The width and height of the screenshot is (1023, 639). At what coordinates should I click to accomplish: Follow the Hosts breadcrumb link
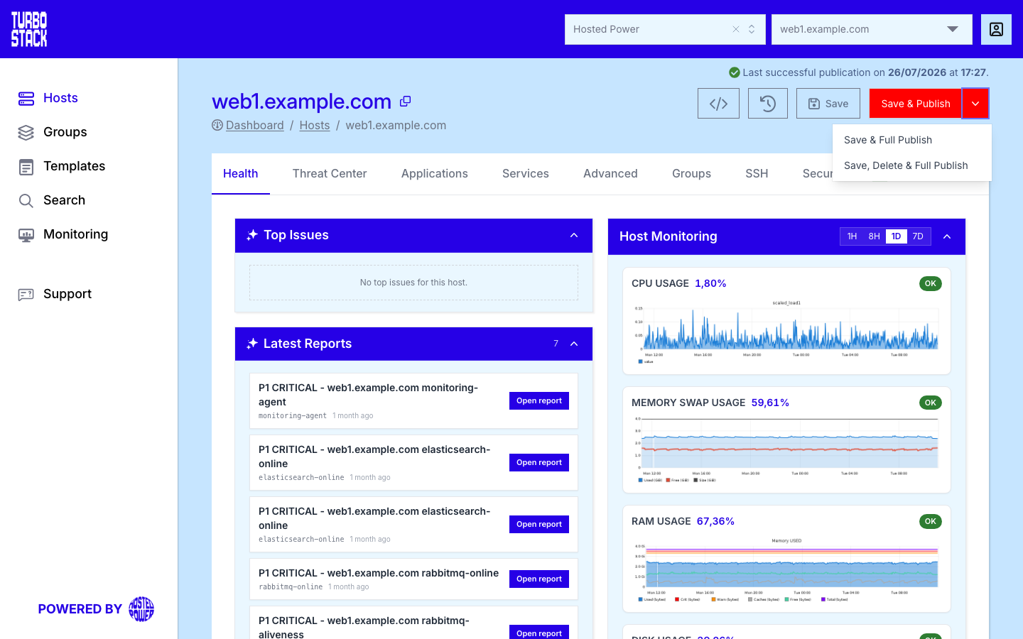pos(315,125)
